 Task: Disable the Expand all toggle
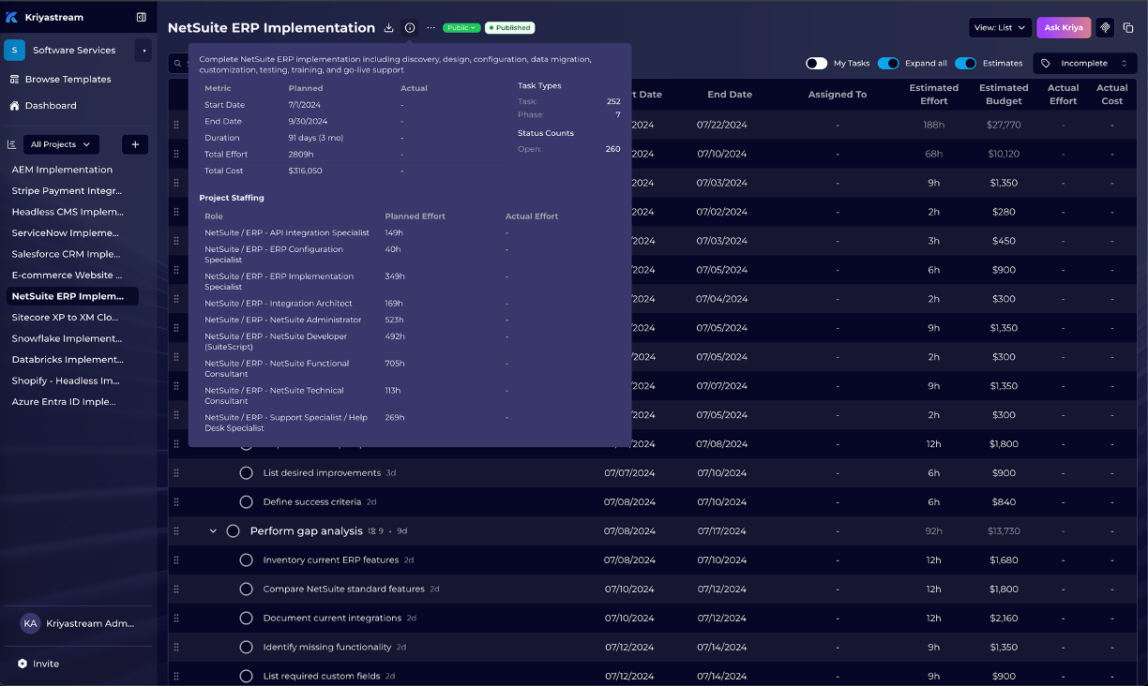coord(888,63)
